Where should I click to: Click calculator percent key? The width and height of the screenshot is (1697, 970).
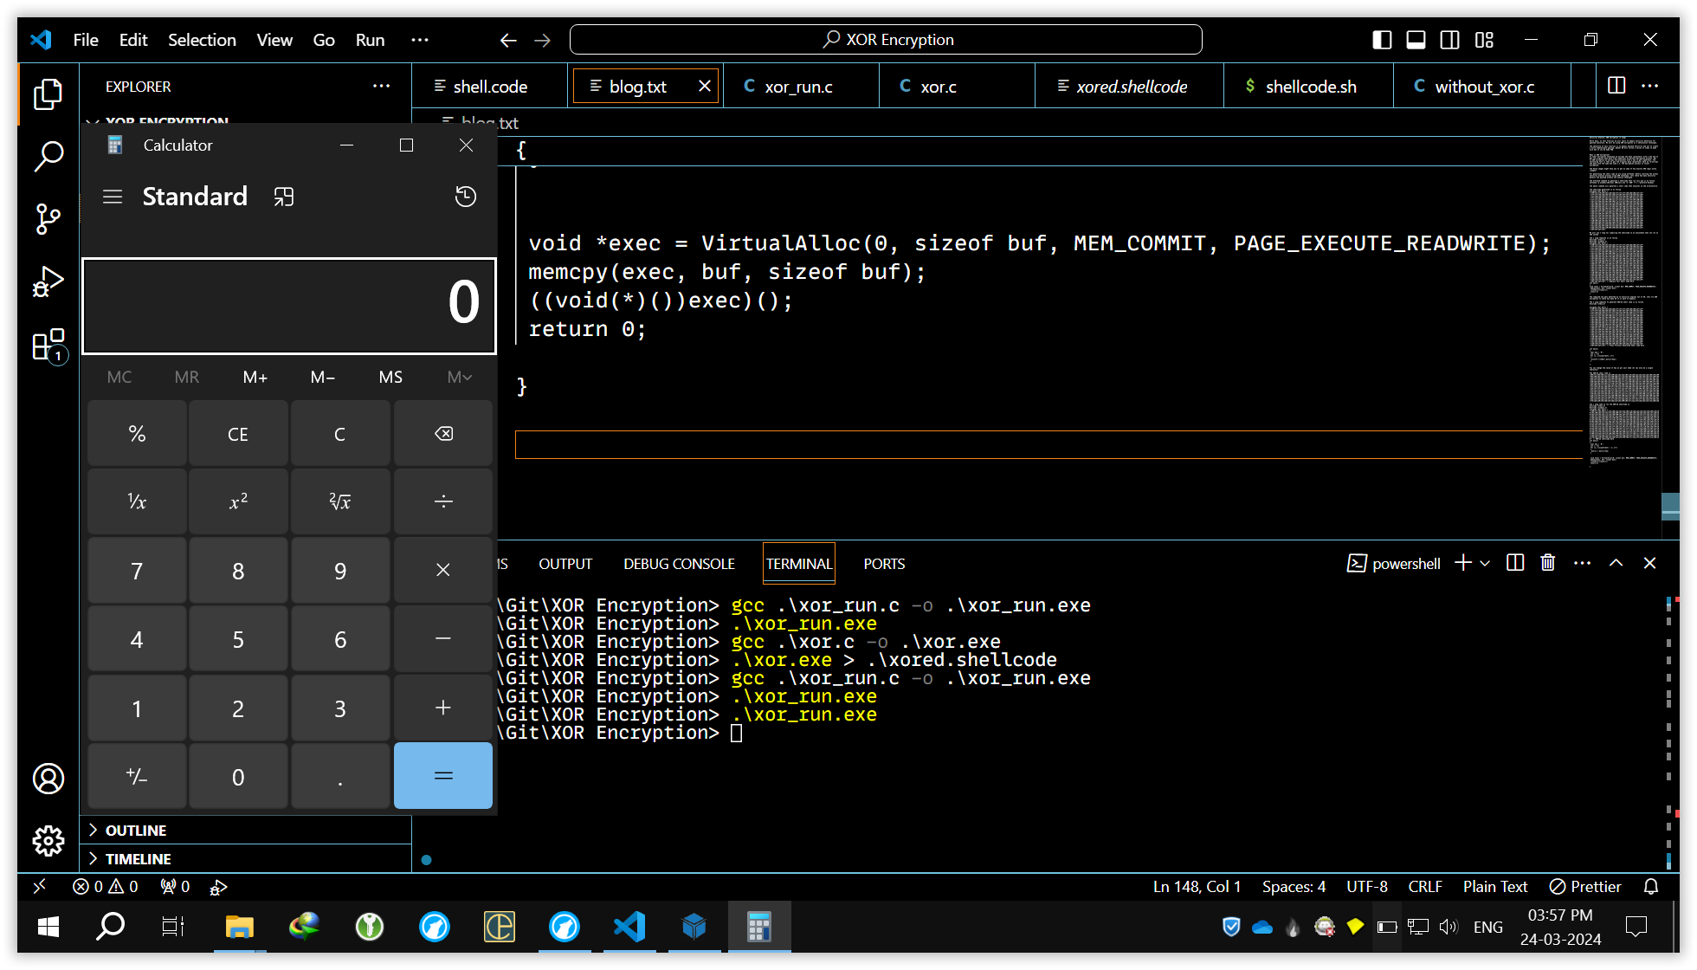click(137, 434)
